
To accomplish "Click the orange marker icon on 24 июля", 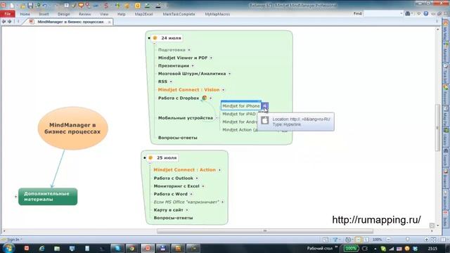I will coord(155,38).
